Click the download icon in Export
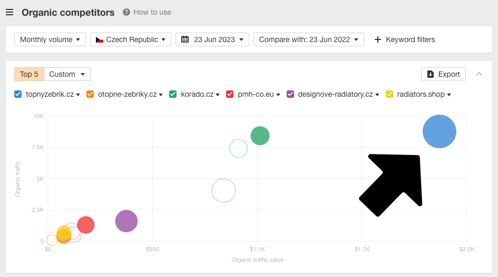This screenshot has height=277, width=498. point(431,74)
